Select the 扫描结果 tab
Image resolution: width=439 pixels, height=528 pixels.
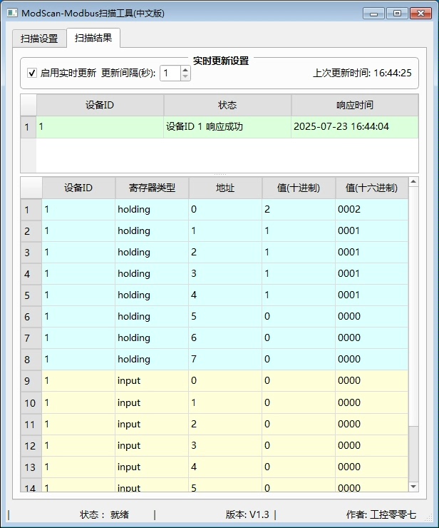(93, 38)
